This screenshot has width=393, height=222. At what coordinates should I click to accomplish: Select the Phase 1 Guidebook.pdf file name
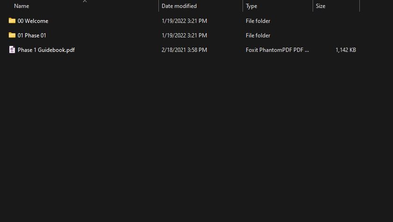(46, 50)
